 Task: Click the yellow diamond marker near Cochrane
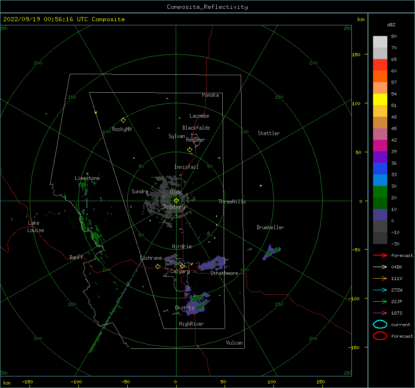point(158,267)
